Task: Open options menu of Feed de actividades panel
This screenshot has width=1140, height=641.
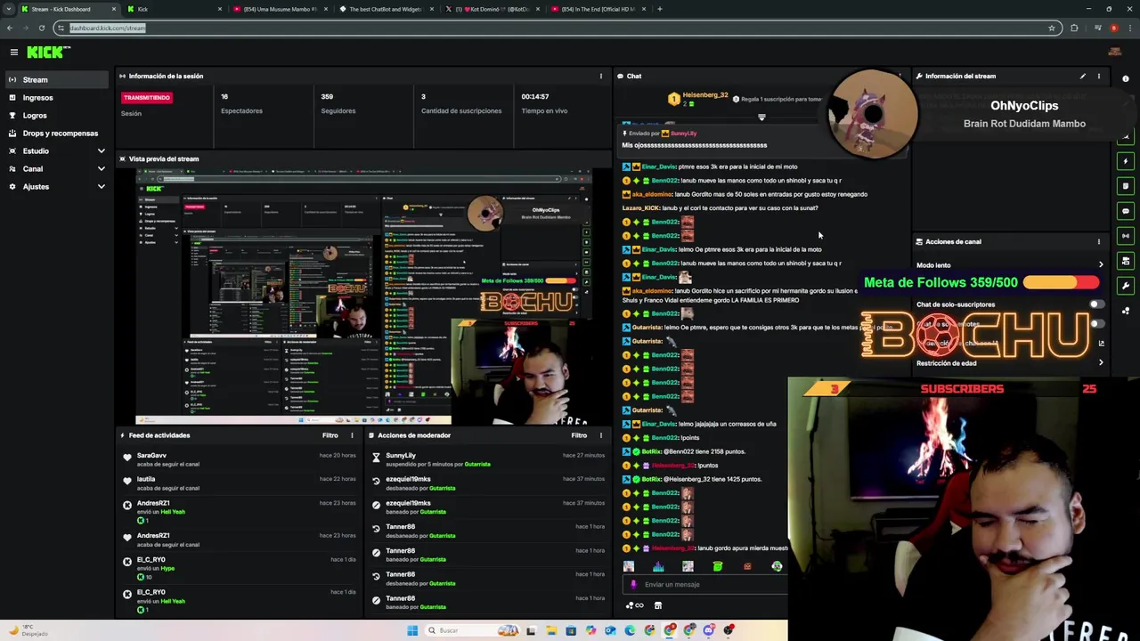Action: click(x=352, y=435)
